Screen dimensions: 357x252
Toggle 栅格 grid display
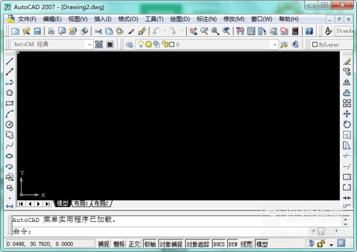(x=119, y=244)
